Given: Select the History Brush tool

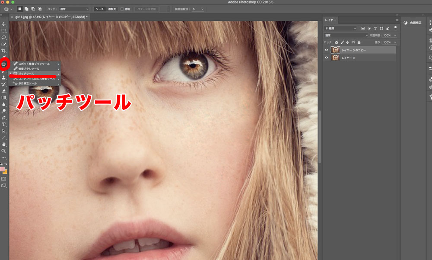Looking at the screenshot, I should click(3, 84).
